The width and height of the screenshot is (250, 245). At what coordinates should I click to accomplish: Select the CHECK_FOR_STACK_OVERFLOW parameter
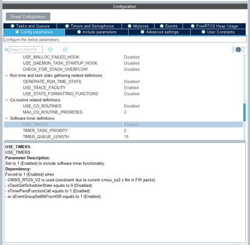pyautogui.click(x=55, y=69)
